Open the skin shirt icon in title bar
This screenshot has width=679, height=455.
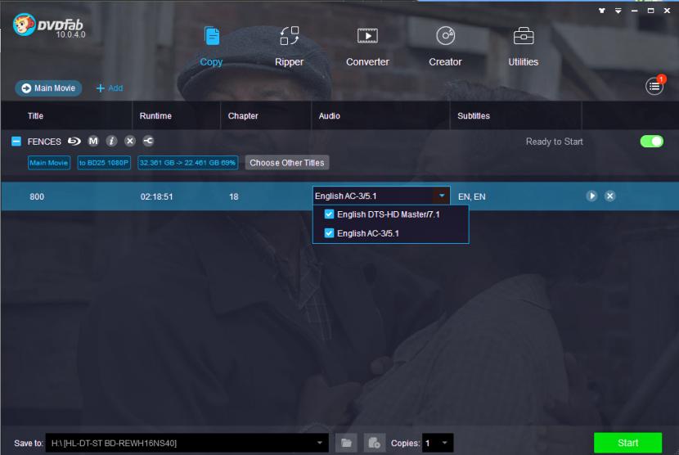click(x=602, y=11)
